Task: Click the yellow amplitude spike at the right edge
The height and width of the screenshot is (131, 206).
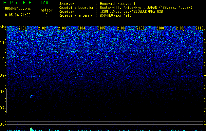Action: [202, 129]
